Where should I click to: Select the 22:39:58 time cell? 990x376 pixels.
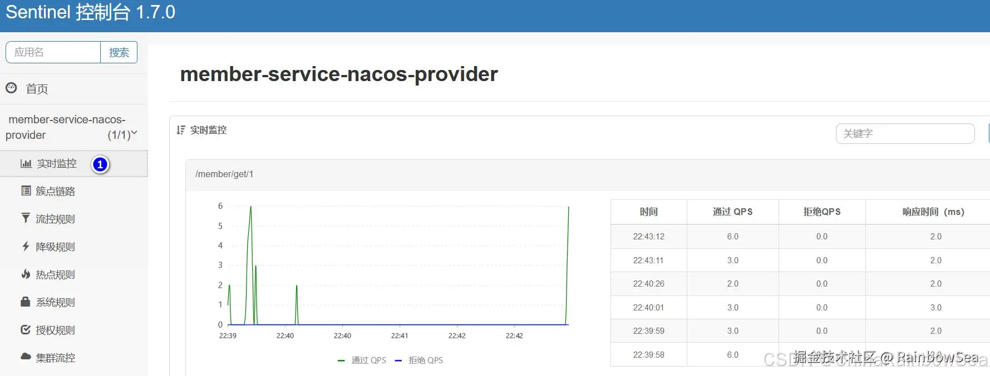pos(649,355)
